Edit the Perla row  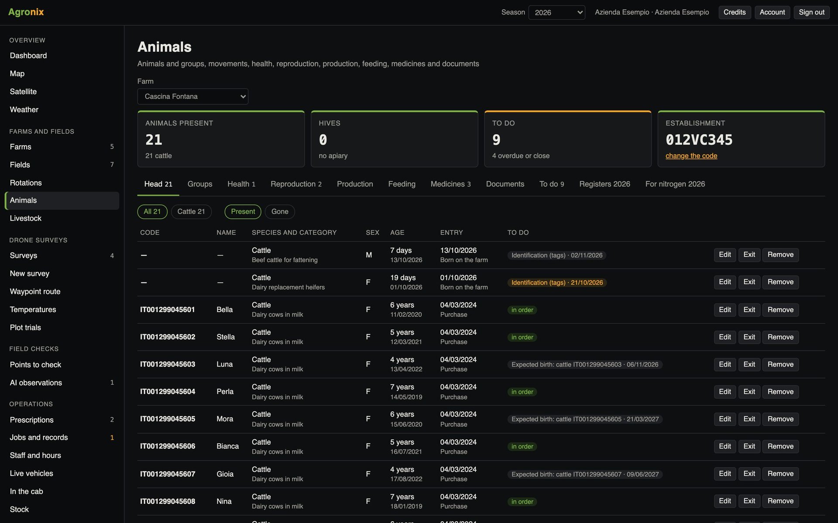pyautogui.click(x=725, y=392)
